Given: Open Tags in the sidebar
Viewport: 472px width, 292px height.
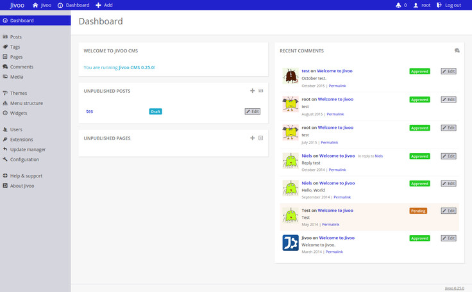Looking at the screenshot, I should (x=15, y=47).
